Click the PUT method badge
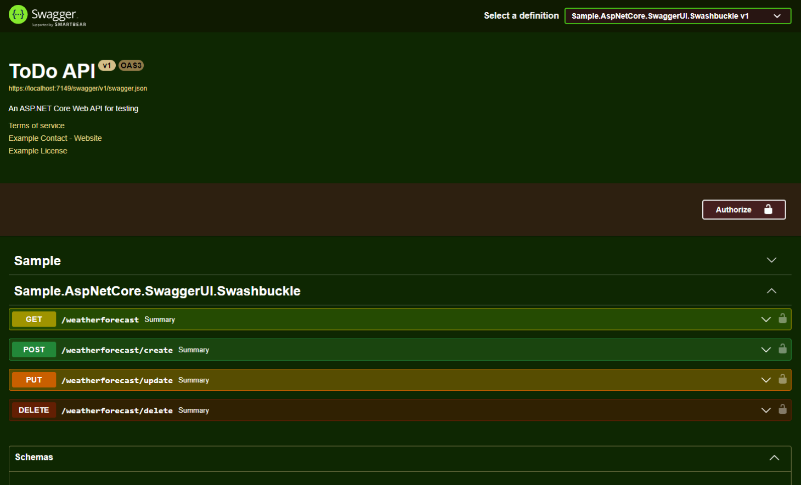Image resolution: width=801 pixels, height=485 pixels. [x=34, y=379]
